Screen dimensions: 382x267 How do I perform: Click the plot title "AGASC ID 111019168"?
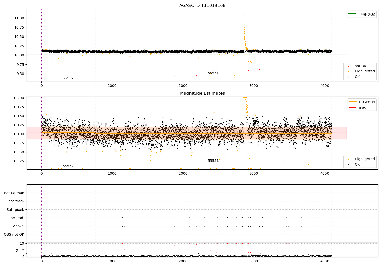(202, 6)
